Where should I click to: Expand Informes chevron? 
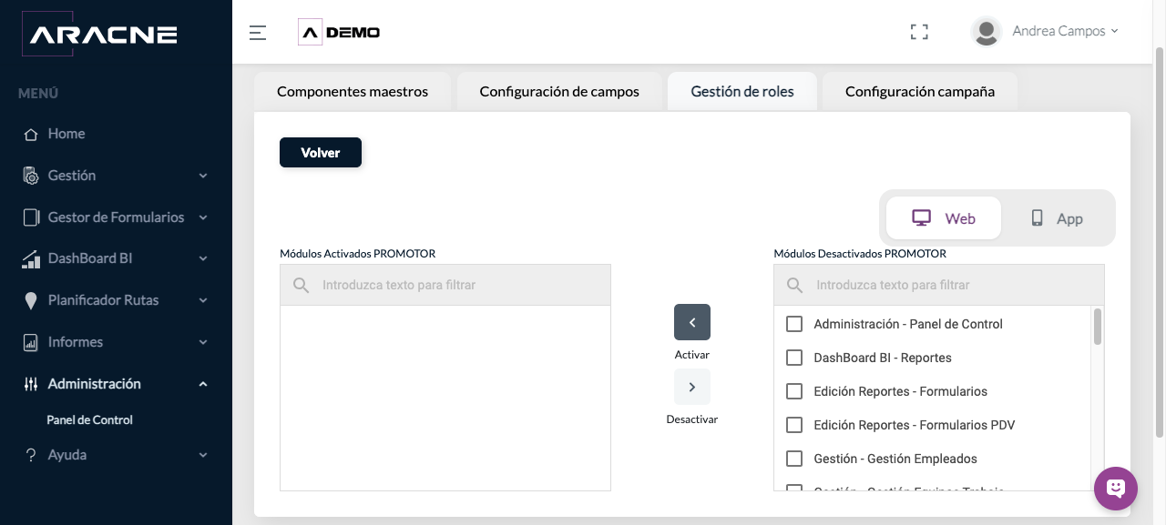203,342
